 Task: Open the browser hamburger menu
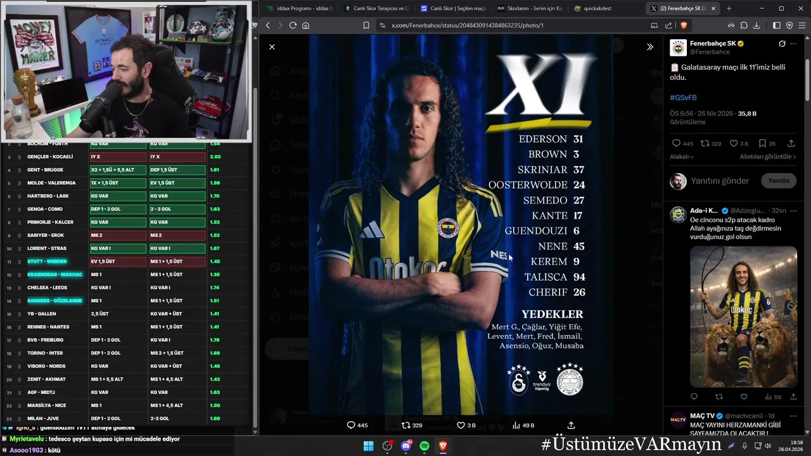801,25
